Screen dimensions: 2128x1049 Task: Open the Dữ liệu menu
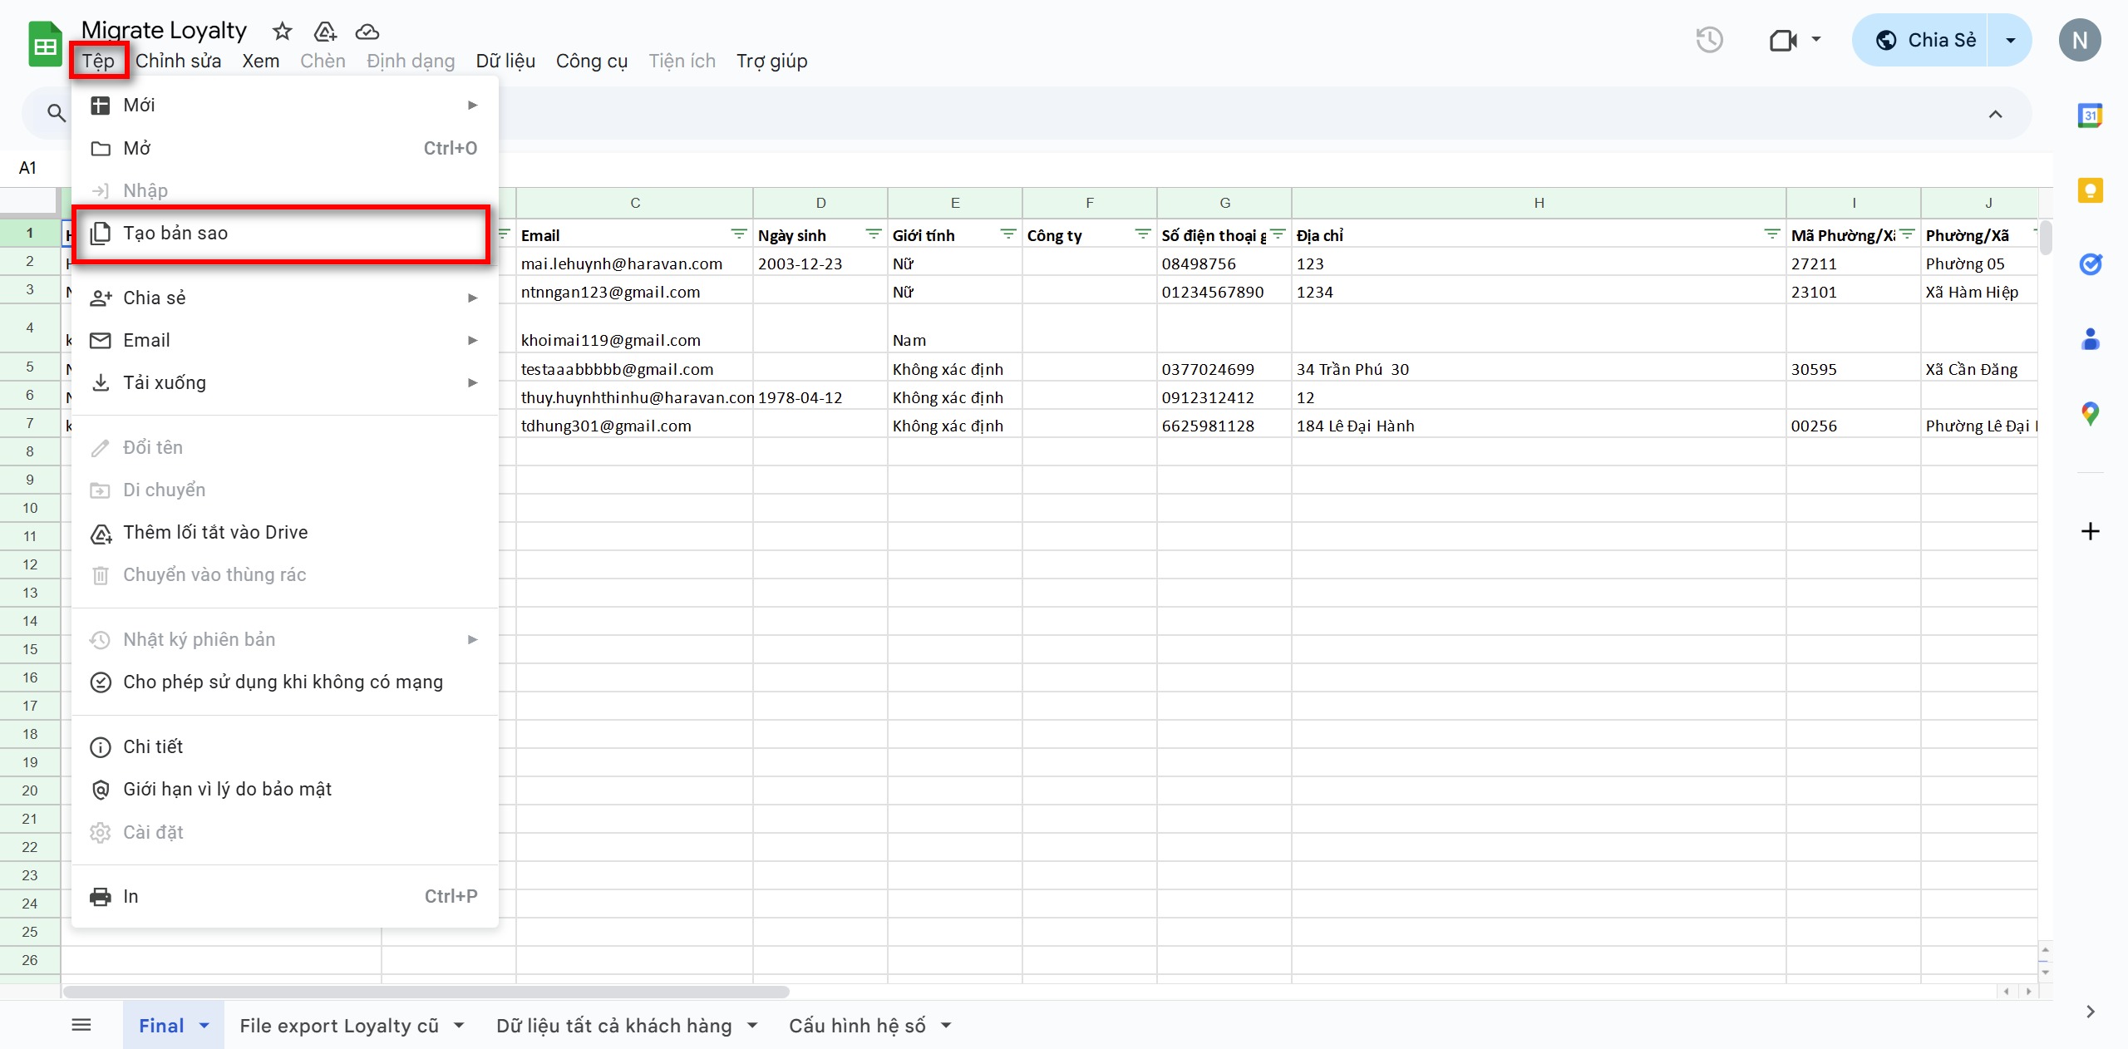click(505, 62)
